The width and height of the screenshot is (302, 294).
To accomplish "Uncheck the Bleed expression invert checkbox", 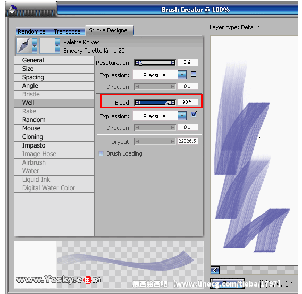I will tap(194, 115).
